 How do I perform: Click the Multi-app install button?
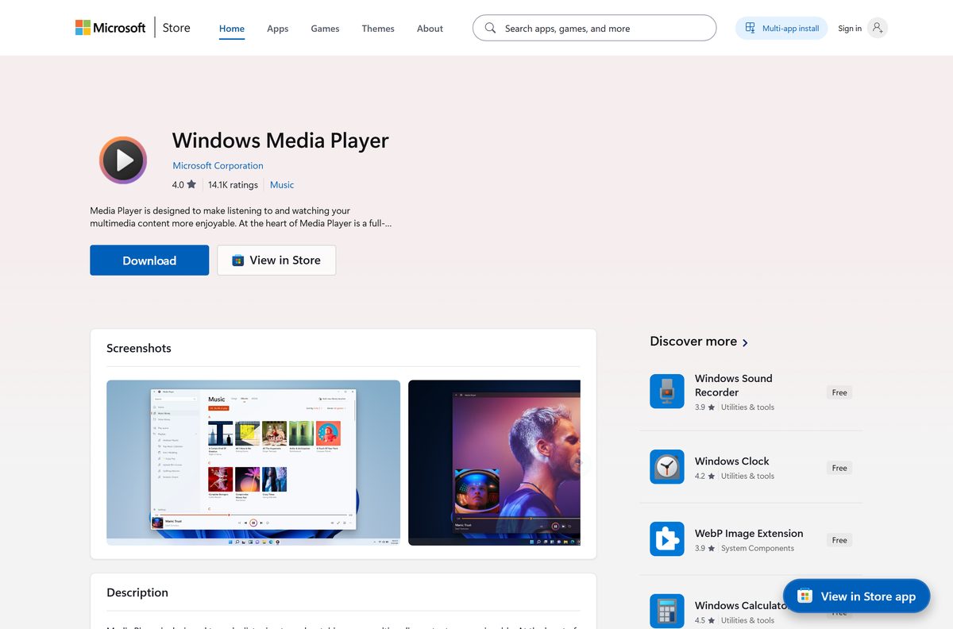(x=781, y=29)
